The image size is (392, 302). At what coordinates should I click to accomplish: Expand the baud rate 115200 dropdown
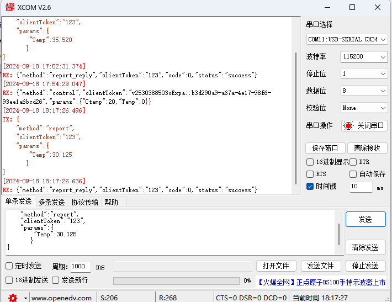[364, 57]
